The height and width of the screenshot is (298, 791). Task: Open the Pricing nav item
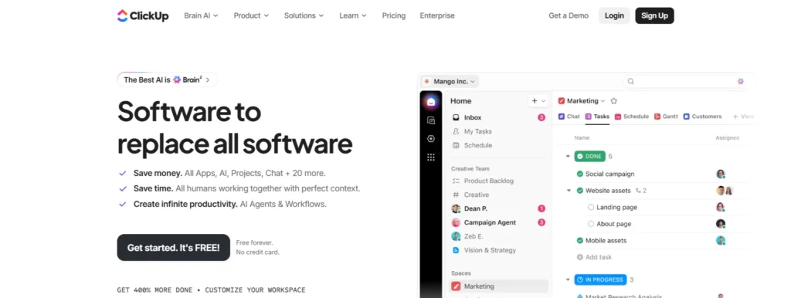pyautogui.click(x=393, y=15)
